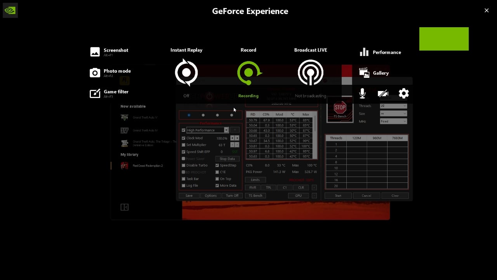Toggle the Clock Mod checkbox
The height and width of the screenshot is (280, 497).
coord(184,138)
